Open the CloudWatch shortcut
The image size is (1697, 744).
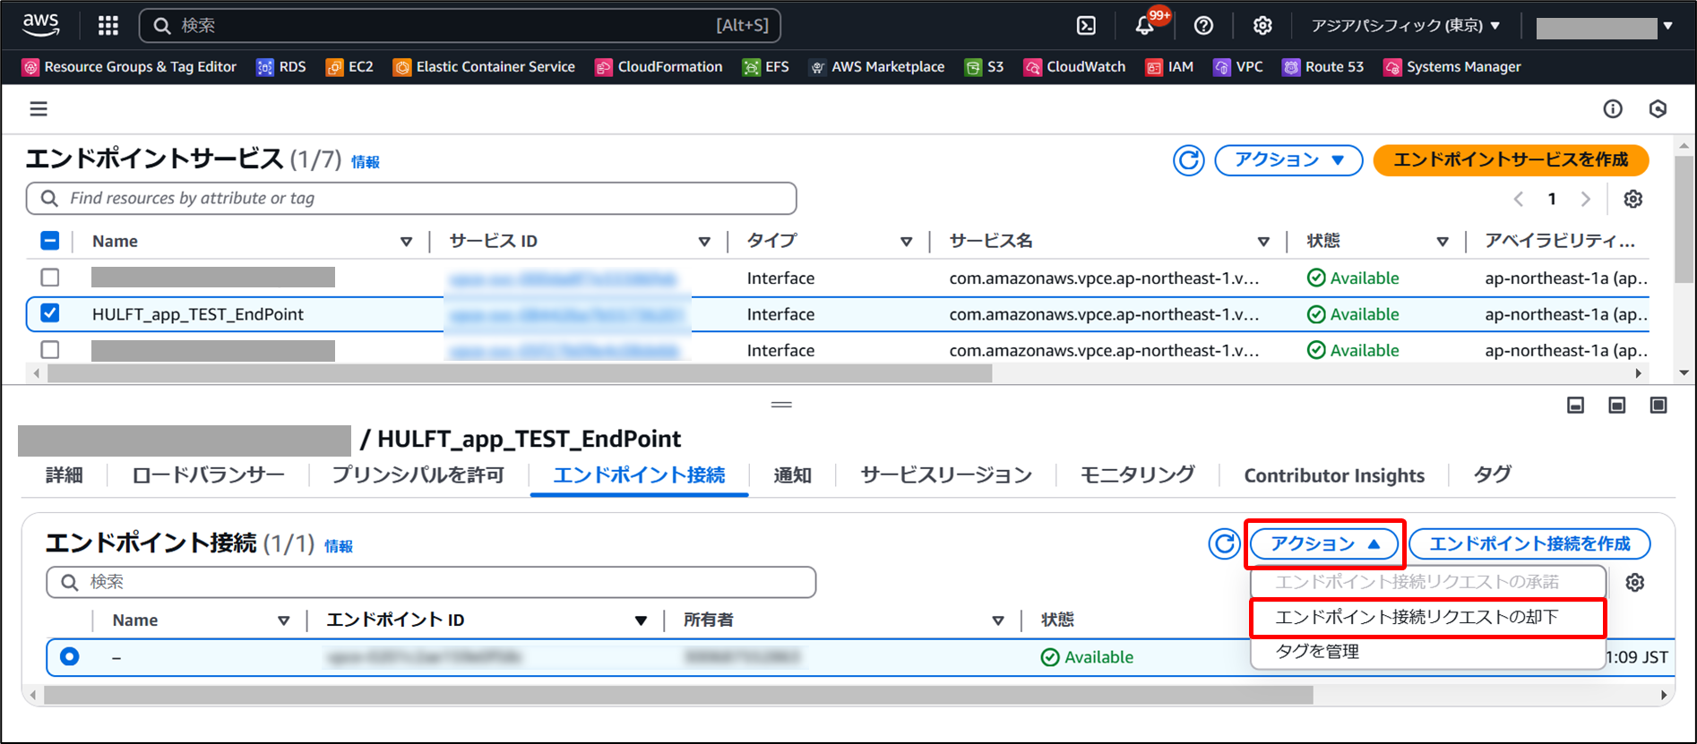(x=1074, y=67)
